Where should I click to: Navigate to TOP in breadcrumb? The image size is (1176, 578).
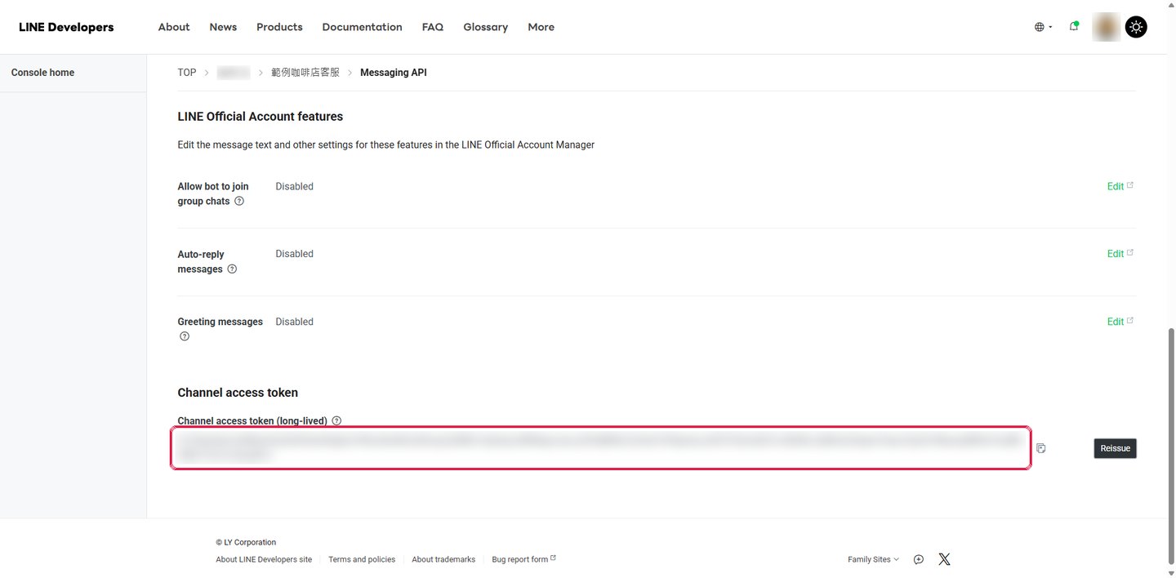(x=187, y=73)
